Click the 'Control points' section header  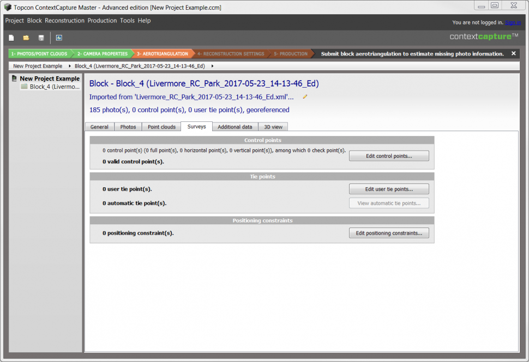(262, 140)
